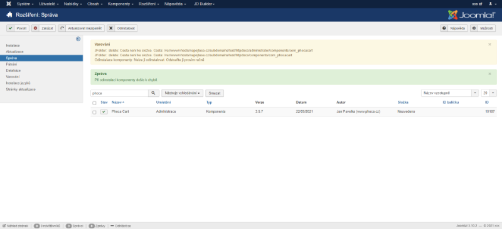Click version cell 3.5.7
The height and width of the screenshot is (229, 502).
coord(259,112)
